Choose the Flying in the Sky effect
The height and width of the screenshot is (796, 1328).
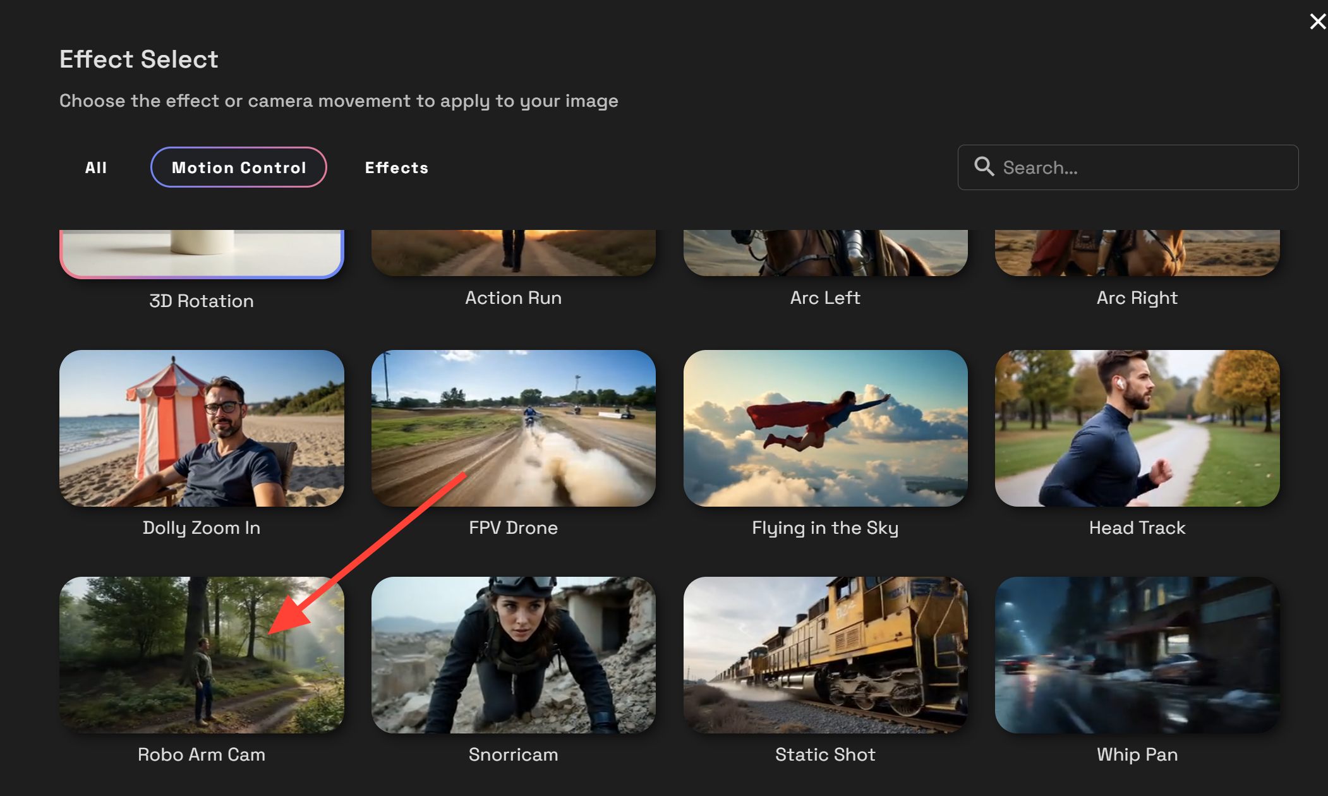pos(825,429)
